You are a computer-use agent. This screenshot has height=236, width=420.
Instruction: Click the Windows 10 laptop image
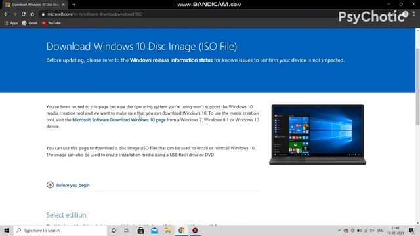[318, 134]
